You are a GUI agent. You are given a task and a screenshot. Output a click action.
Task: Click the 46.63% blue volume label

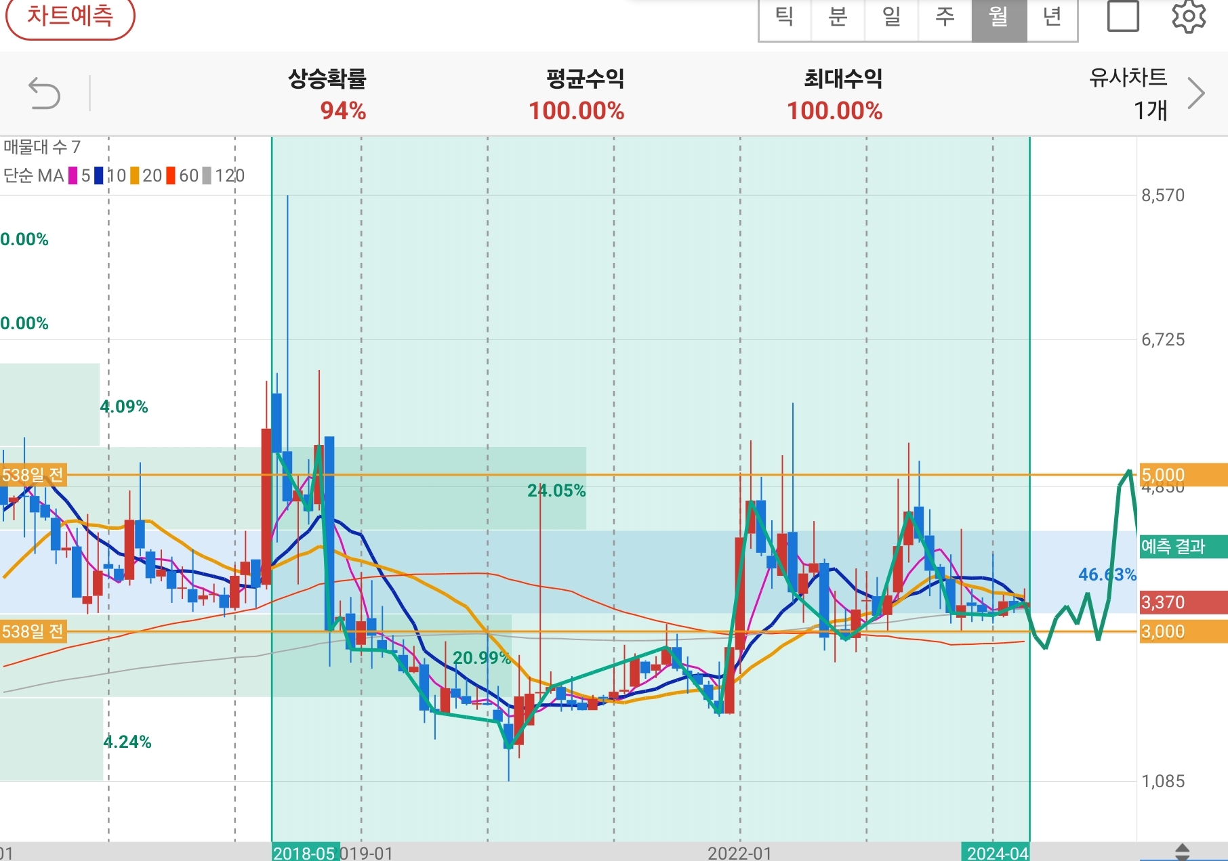click(1107, 574)
